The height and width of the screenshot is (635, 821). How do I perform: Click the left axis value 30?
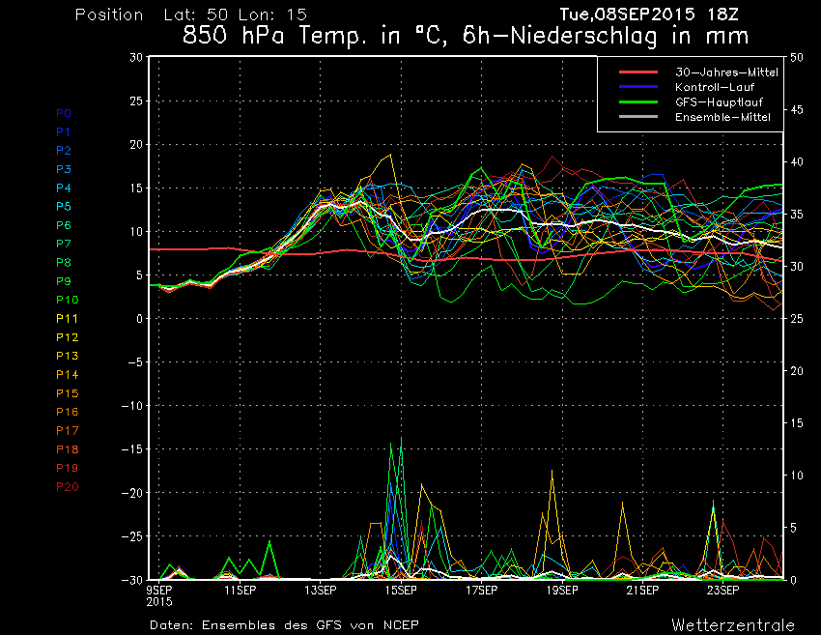point(136,57)
